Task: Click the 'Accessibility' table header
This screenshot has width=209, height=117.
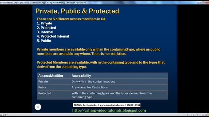Action: click(81, 76)
